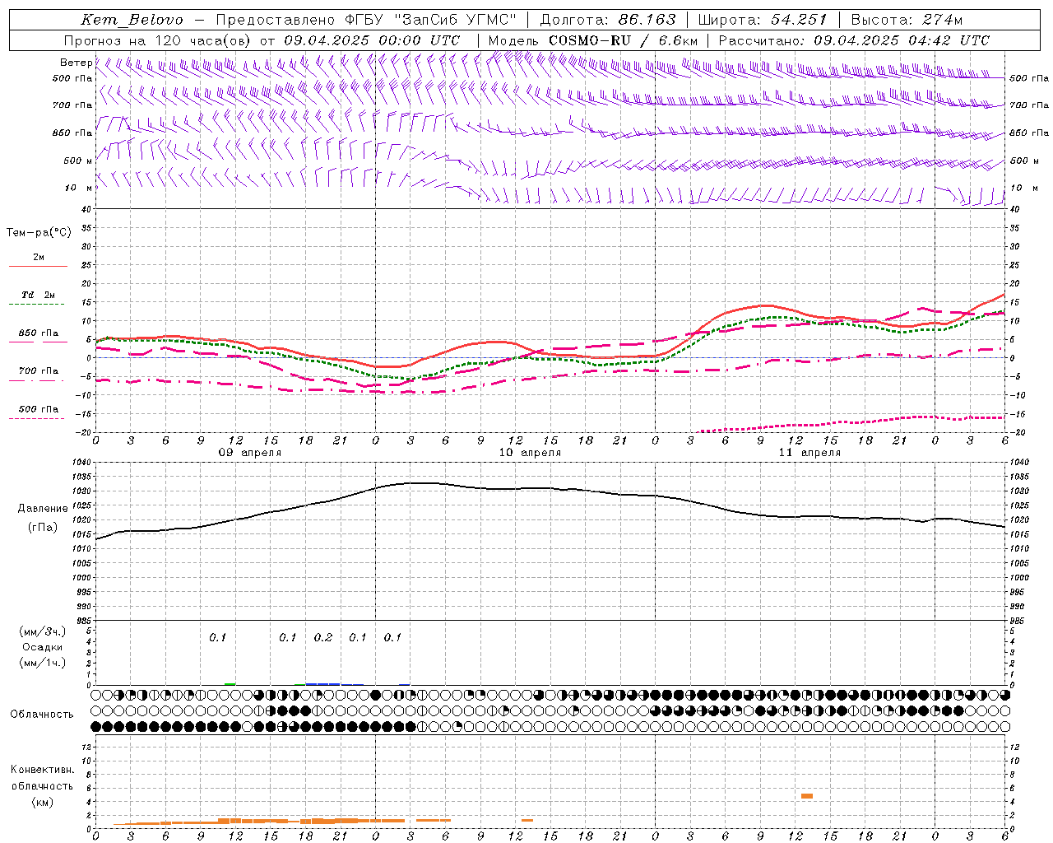Click the latitude value 54.251
This screenshot has height=843, width=1053.
point(799,20)
